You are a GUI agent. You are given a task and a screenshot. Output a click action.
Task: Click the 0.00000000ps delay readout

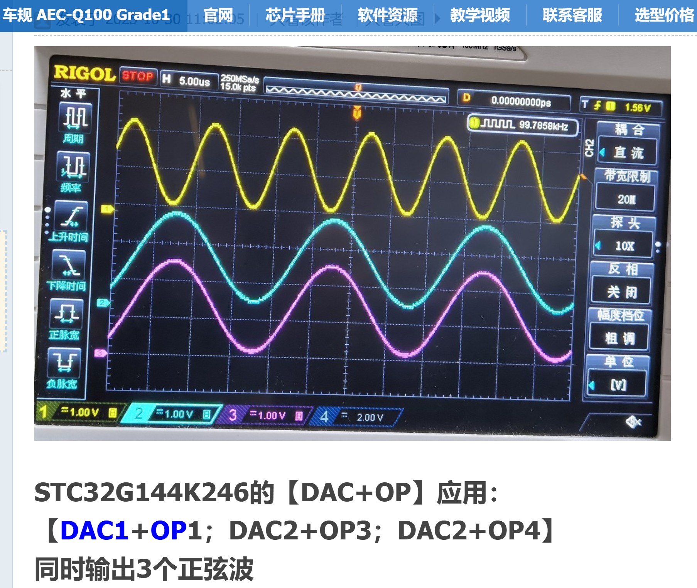tap(514, 100)
